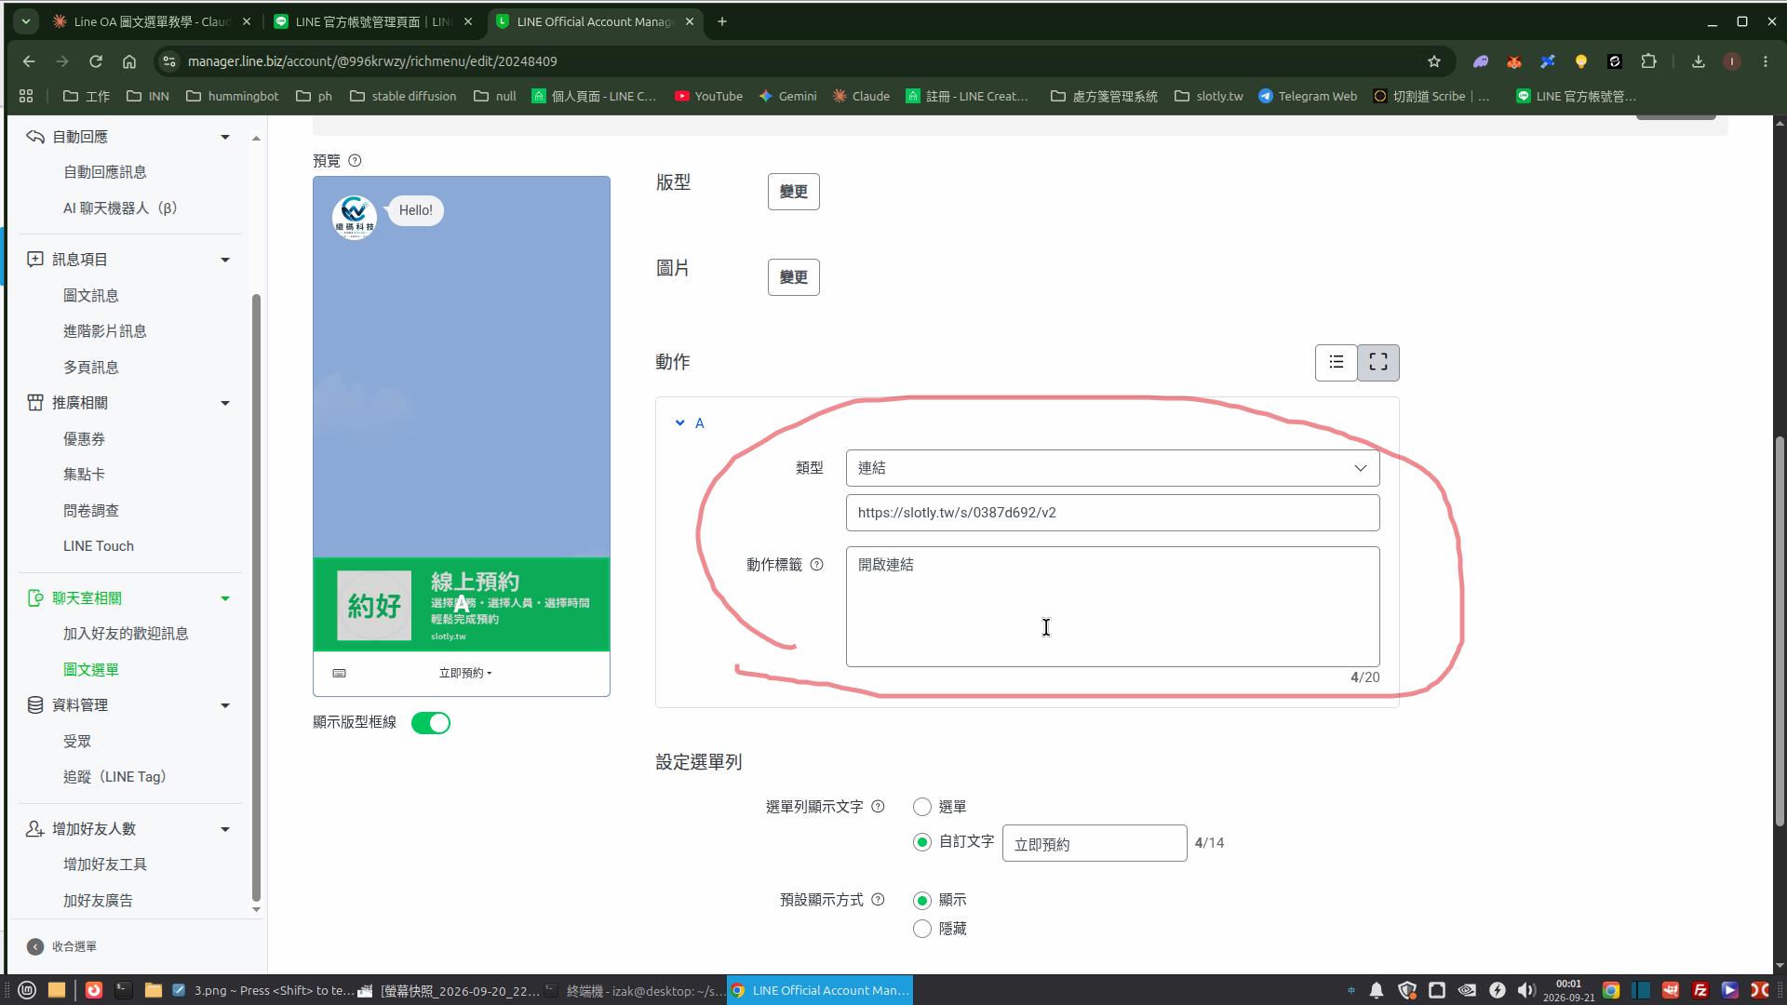Collapse action section A chevron
Image resolution: width=1787 pixels, height=1005 pixels.
[x=680, y=423]
